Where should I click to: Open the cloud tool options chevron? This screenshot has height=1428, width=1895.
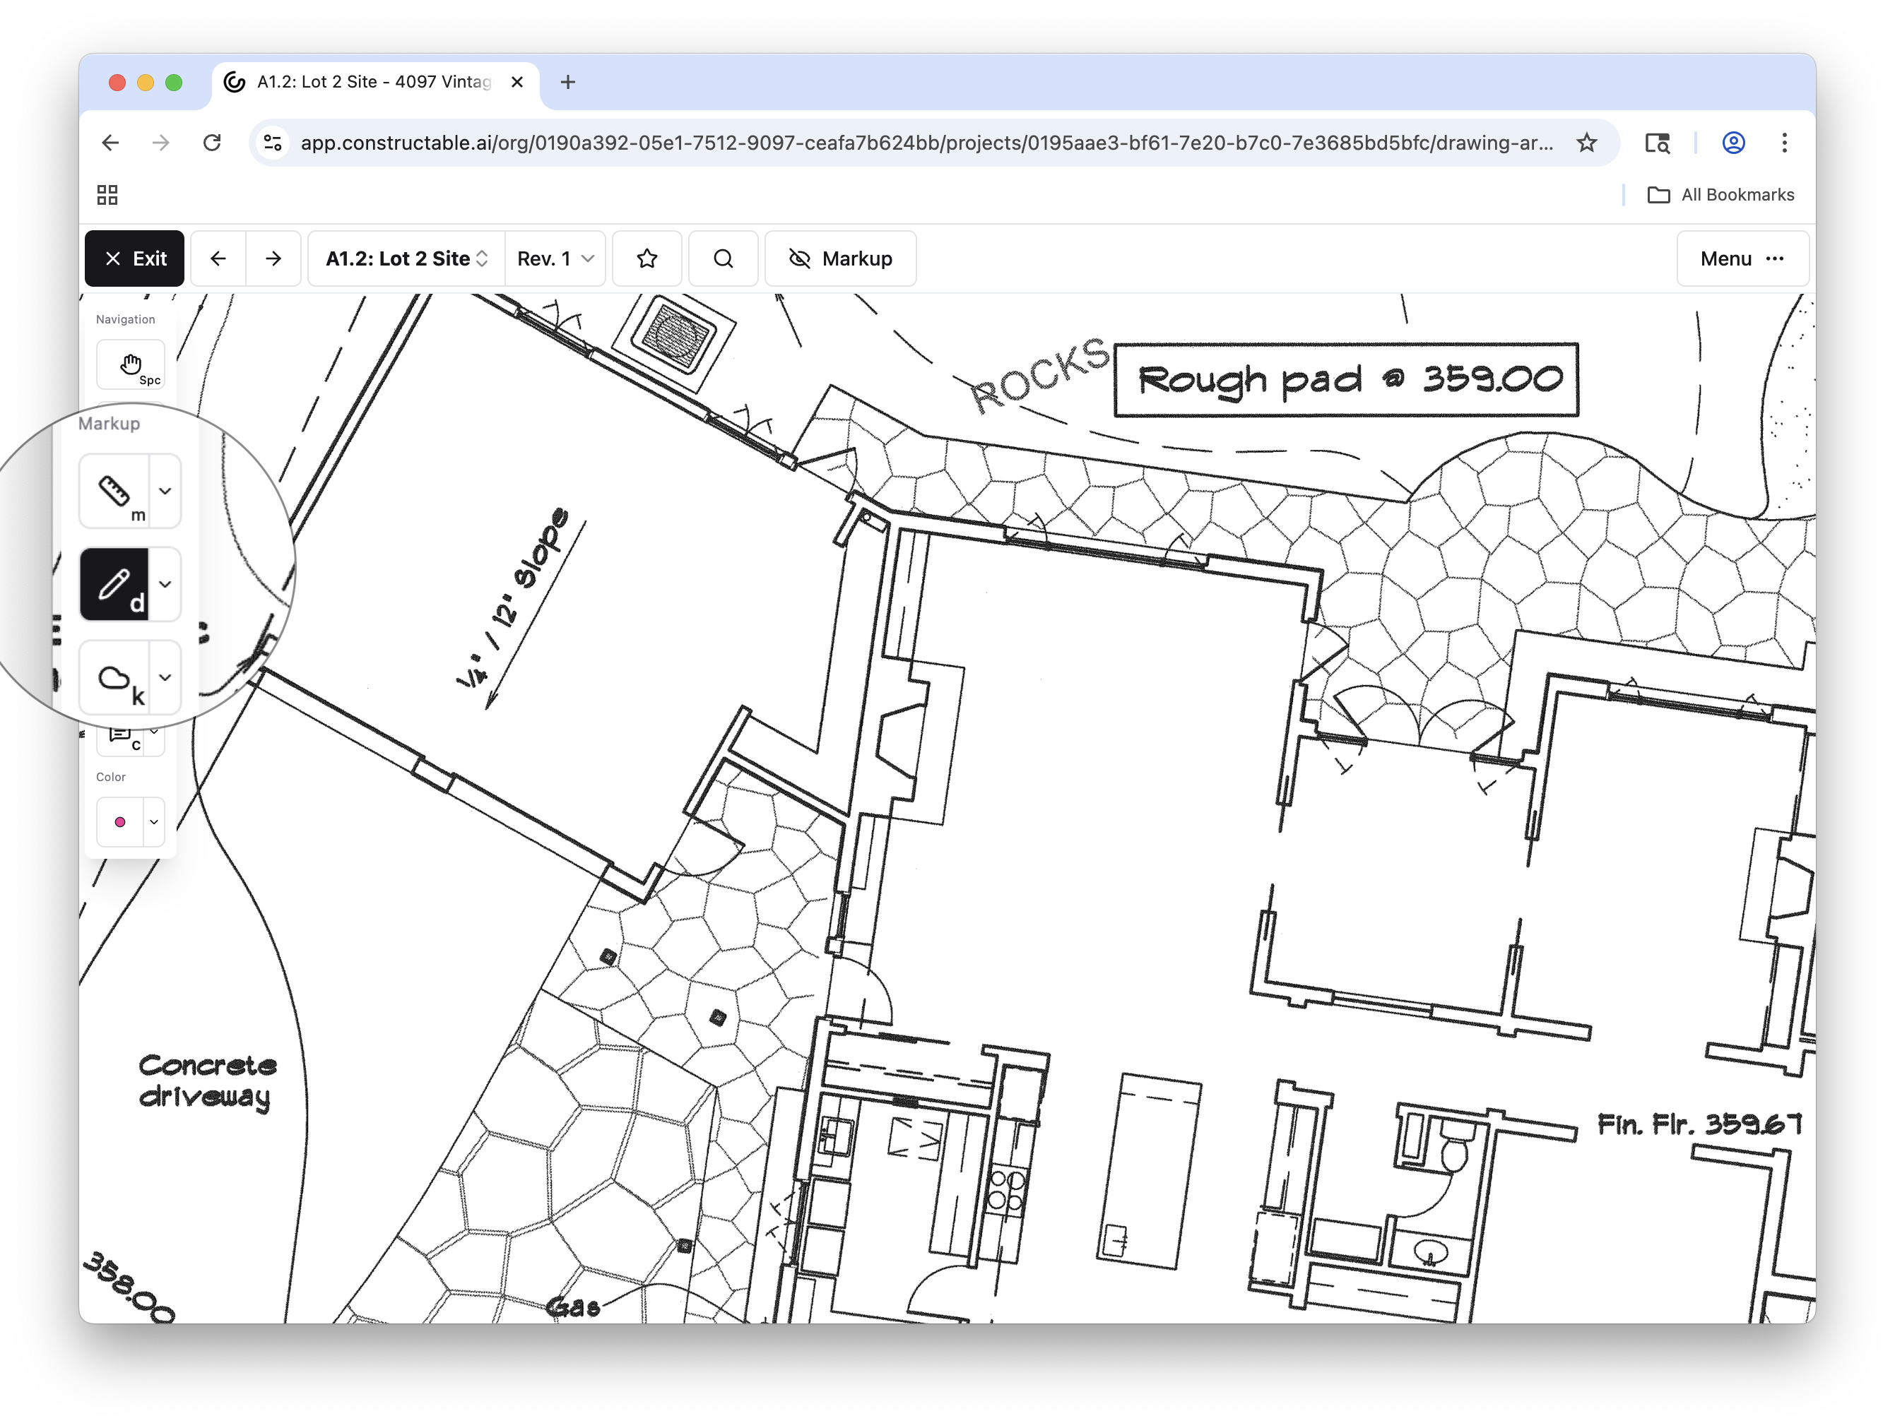[x=165, y=678]
